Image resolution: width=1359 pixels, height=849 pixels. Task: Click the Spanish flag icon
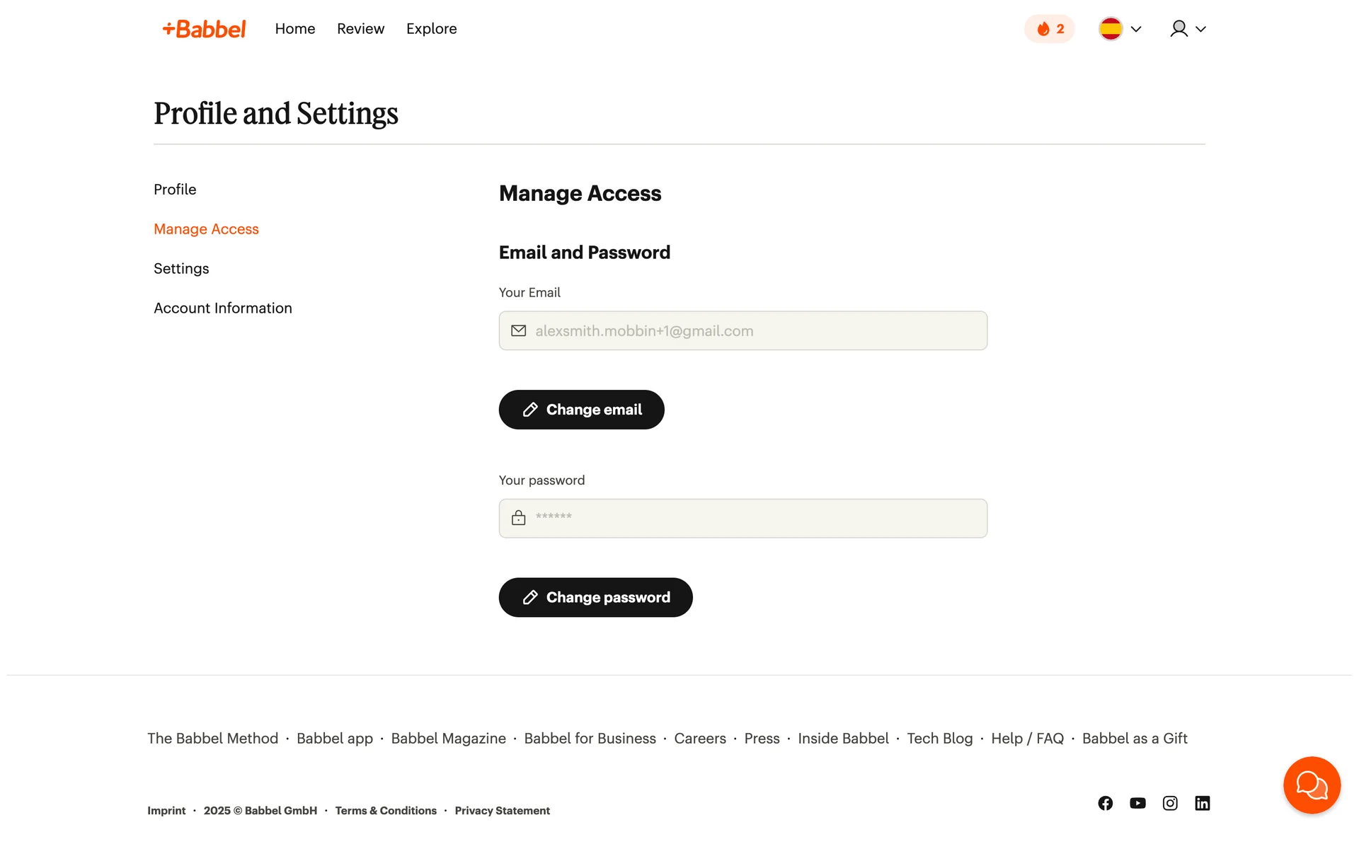coord(1111,29)
